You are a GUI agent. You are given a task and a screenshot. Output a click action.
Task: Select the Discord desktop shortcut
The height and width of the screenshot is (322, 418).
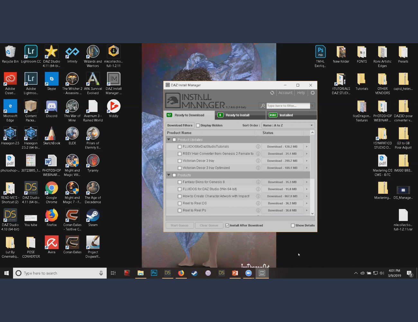coord(51,109)
